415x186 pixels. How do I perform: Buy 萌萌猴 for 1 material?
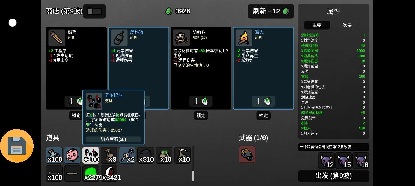coord(201,101)
